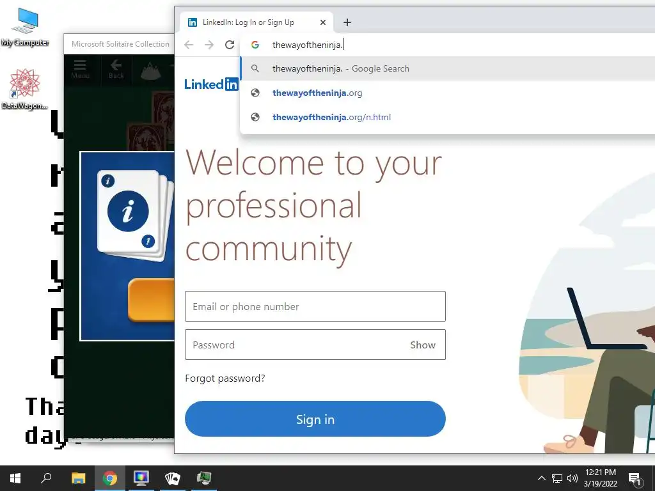The image size is (655, 491).
Task: Show hidden system tray icons
Action: (541, 478)
